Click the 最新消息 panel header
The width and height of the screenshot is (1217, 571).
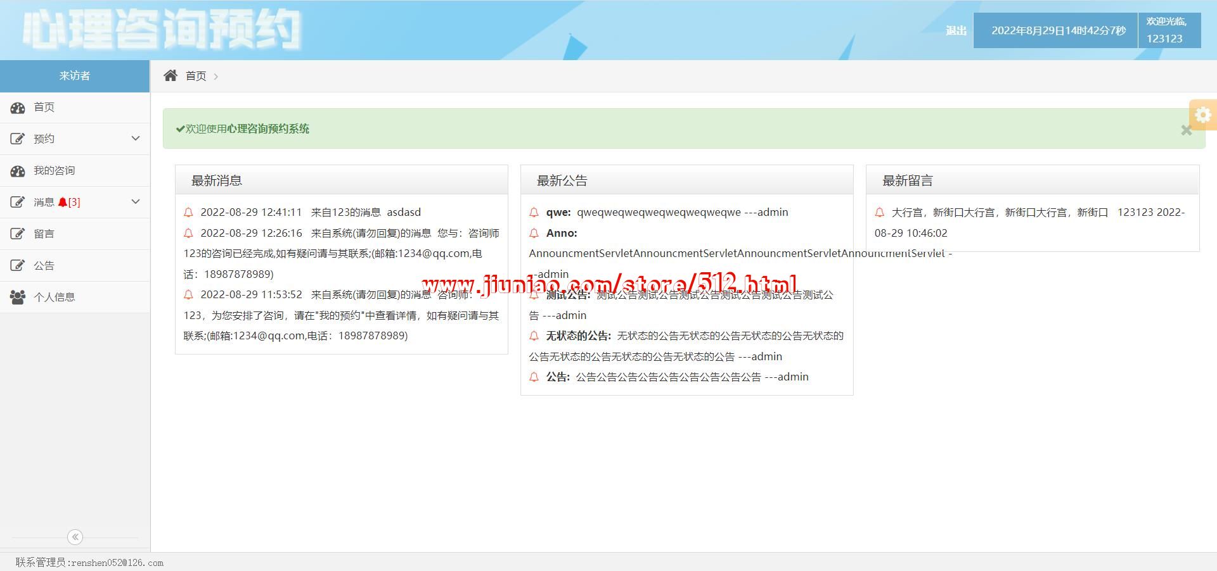[342, 180]
